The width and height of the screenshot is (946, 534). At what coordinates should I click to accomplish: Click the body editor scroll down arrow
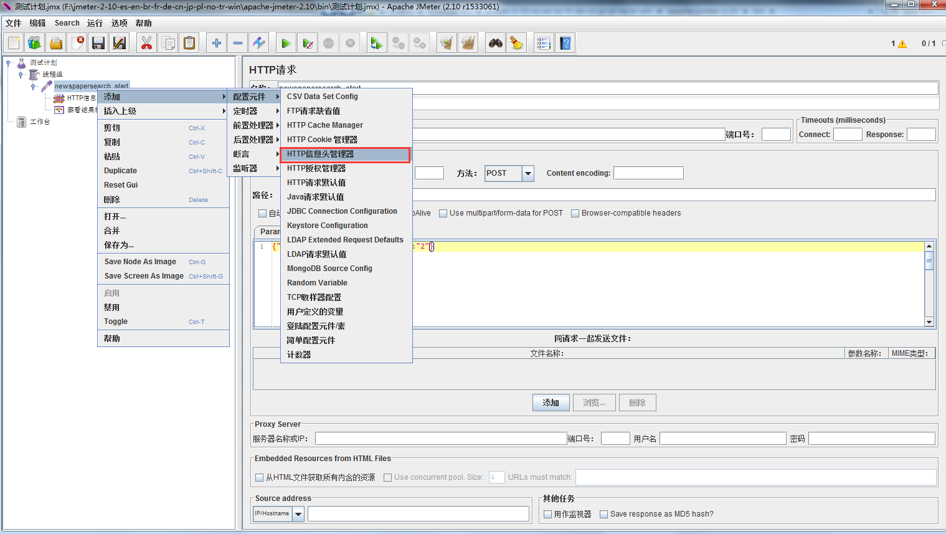point(929,322)
